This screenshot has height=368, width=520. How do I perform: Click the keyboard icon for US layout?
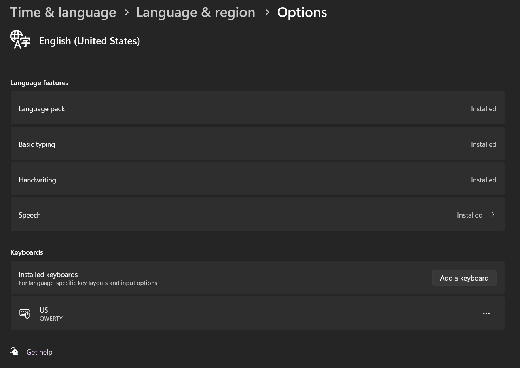[x=25, y=313]
